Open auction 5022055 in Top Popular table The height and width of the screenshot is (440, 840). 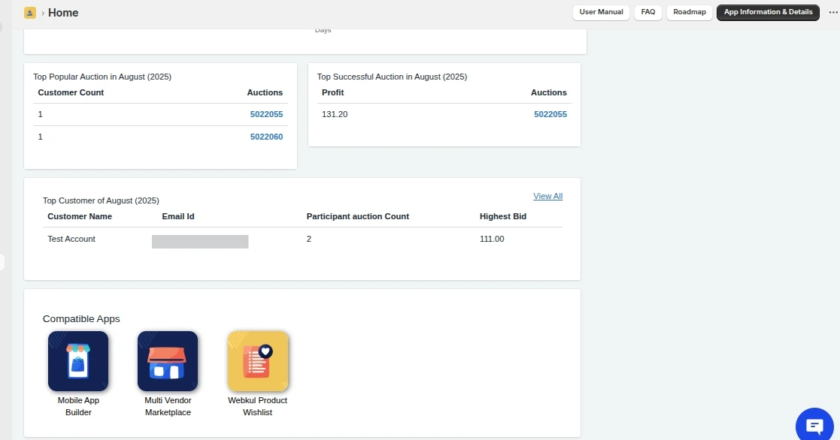pos(266,113)
